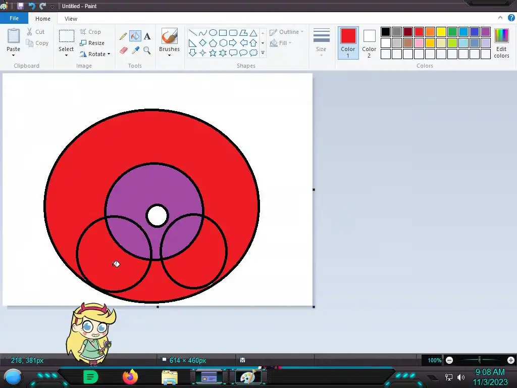Click the Copy button
This screenshot has width=517, height=388.
(37, 43)
